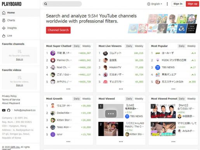The width and height of the screenshot is (200, 150).
Task: Select Daily in Most Popular card
Action: tap(181, 46)
